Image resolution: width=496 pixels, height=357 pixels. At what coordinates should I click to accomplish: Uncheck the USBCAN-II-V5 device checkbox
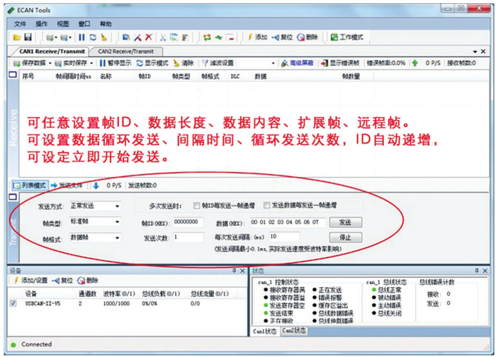(x=13, y=303)
